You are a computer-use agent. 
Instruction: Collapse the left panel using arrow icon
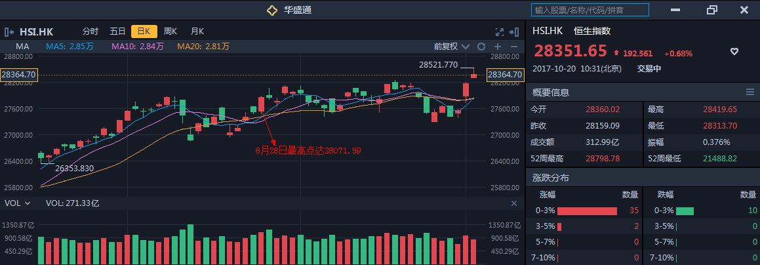coord(9,31)
